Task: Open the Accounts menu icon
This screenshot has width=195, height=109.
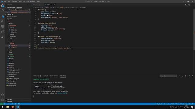Action: click(2, 95)
